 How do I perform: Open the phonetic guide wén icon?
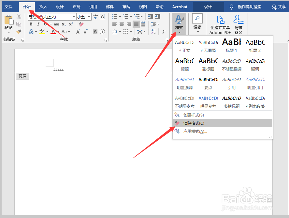click(95, 17)
